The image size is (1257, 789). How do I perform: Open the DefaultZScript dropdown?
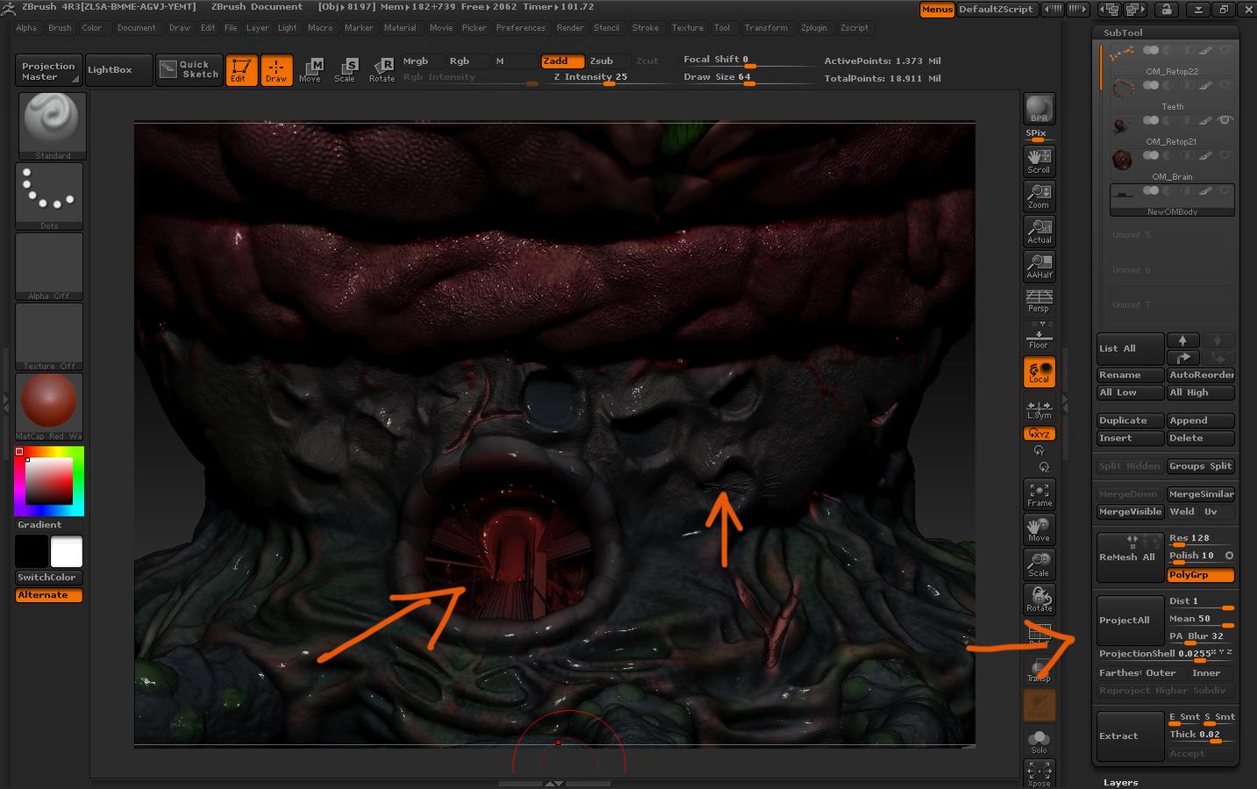pyautogui.click(x=996, y=10)
